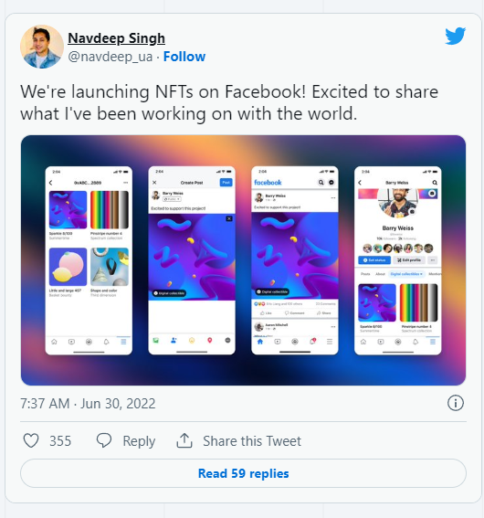Click the Twitter bird logo
The image size is (484, 518).
click(x=456, y=36)
